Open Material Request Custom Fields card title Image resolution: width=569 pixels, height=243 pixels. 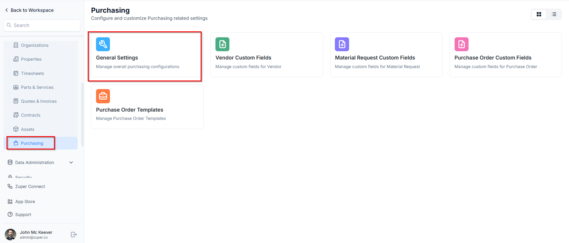375,58
